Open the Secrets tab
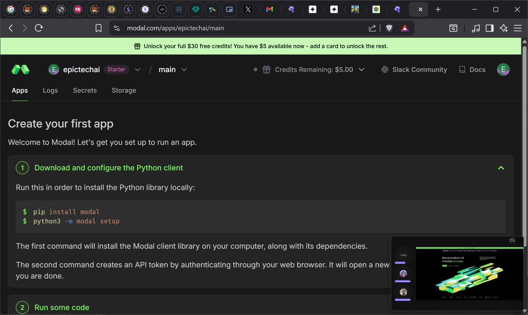 (x=85, y=90)
